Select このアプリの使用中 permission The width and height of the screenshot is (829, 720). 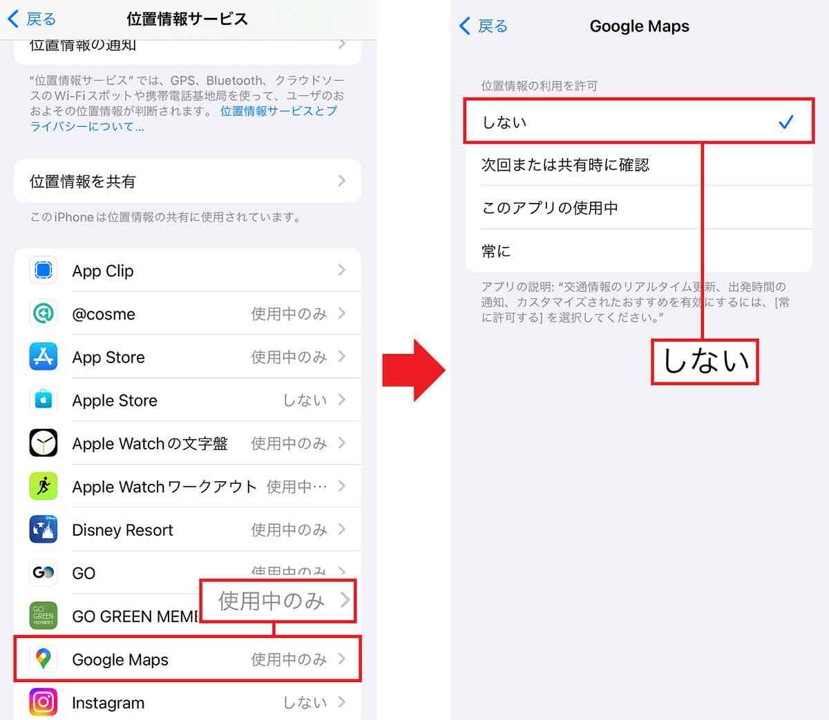point(639,208)
